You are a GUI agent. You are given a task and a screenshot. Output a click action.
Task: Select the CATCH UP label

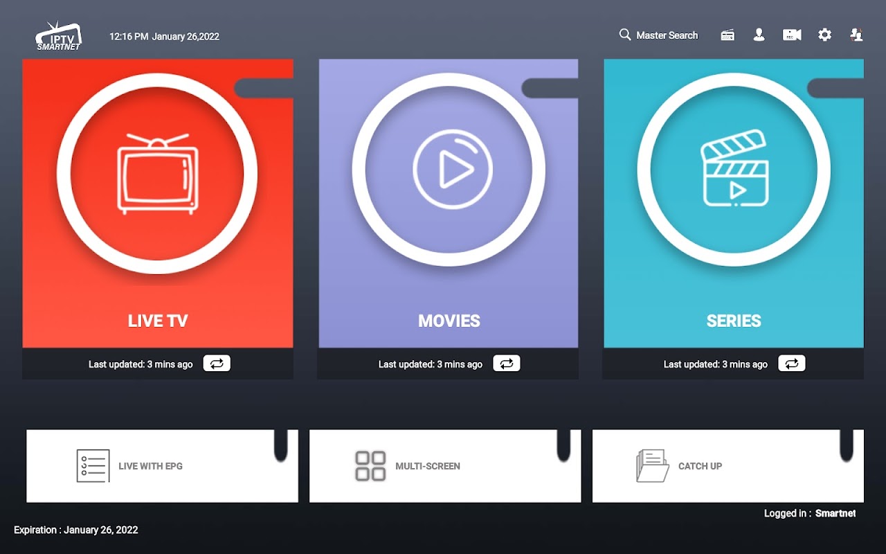click(x=700, y=466)
